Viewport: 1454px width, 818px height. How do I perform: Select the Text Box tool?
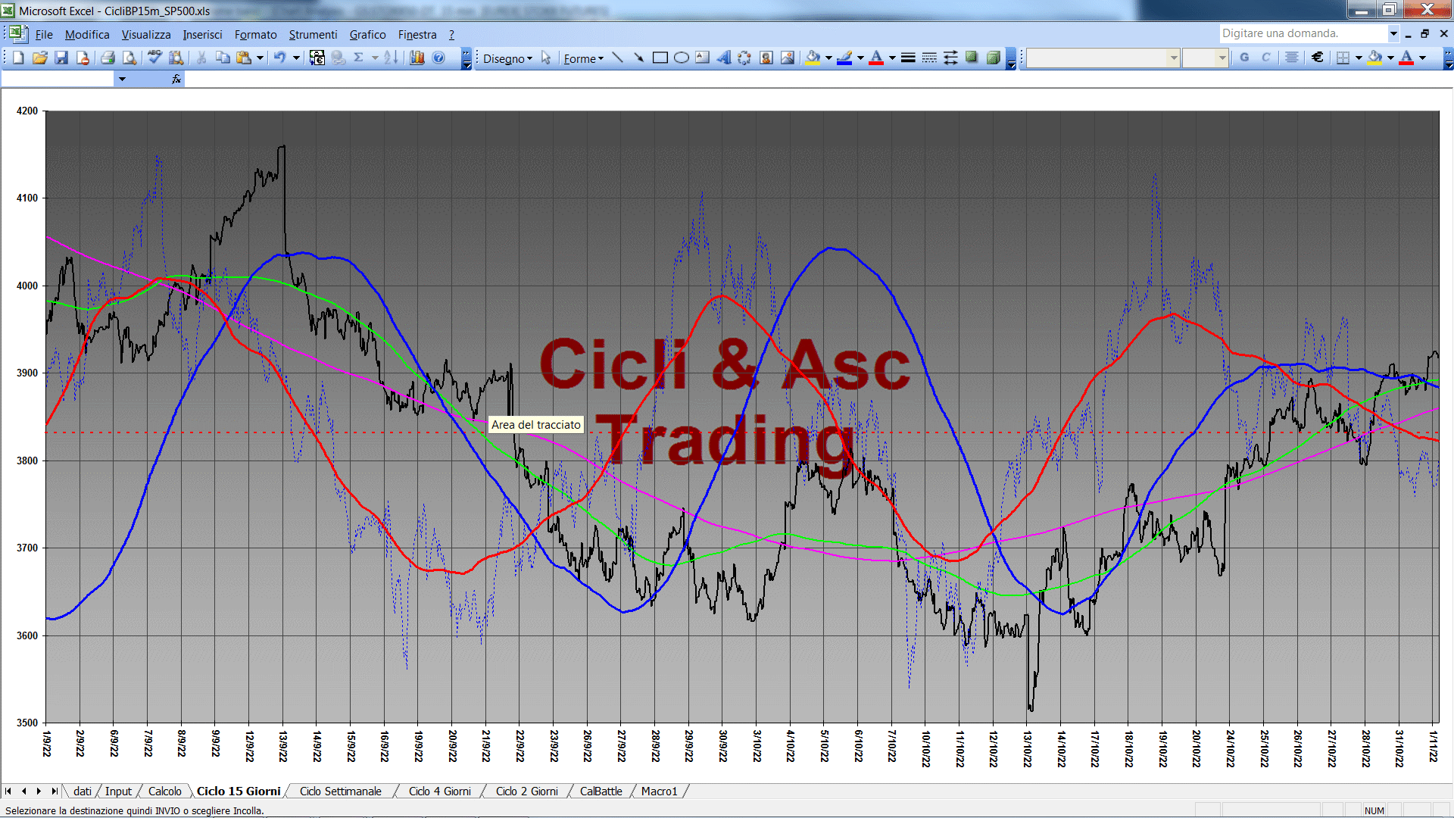tap(703, 58)
